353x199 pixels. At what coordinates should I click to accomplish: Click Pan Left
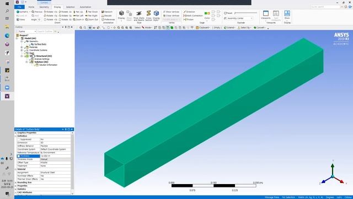click(78, 15)
